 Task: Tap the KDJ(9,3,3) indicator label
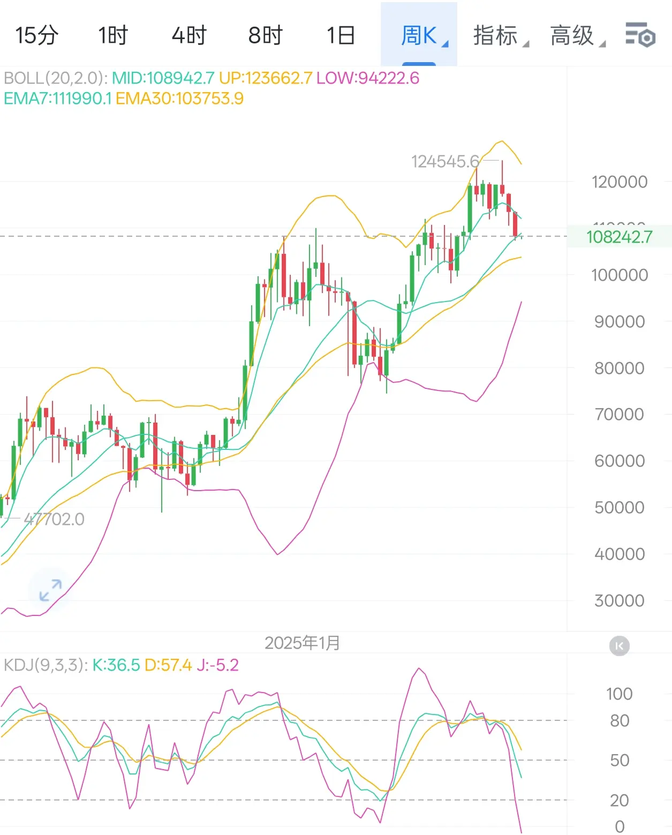click(46, 665)
